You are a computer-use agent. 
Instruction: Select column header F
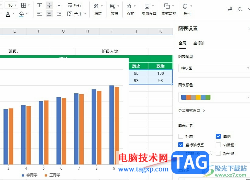pyautogui.click(x=39, y=31)
